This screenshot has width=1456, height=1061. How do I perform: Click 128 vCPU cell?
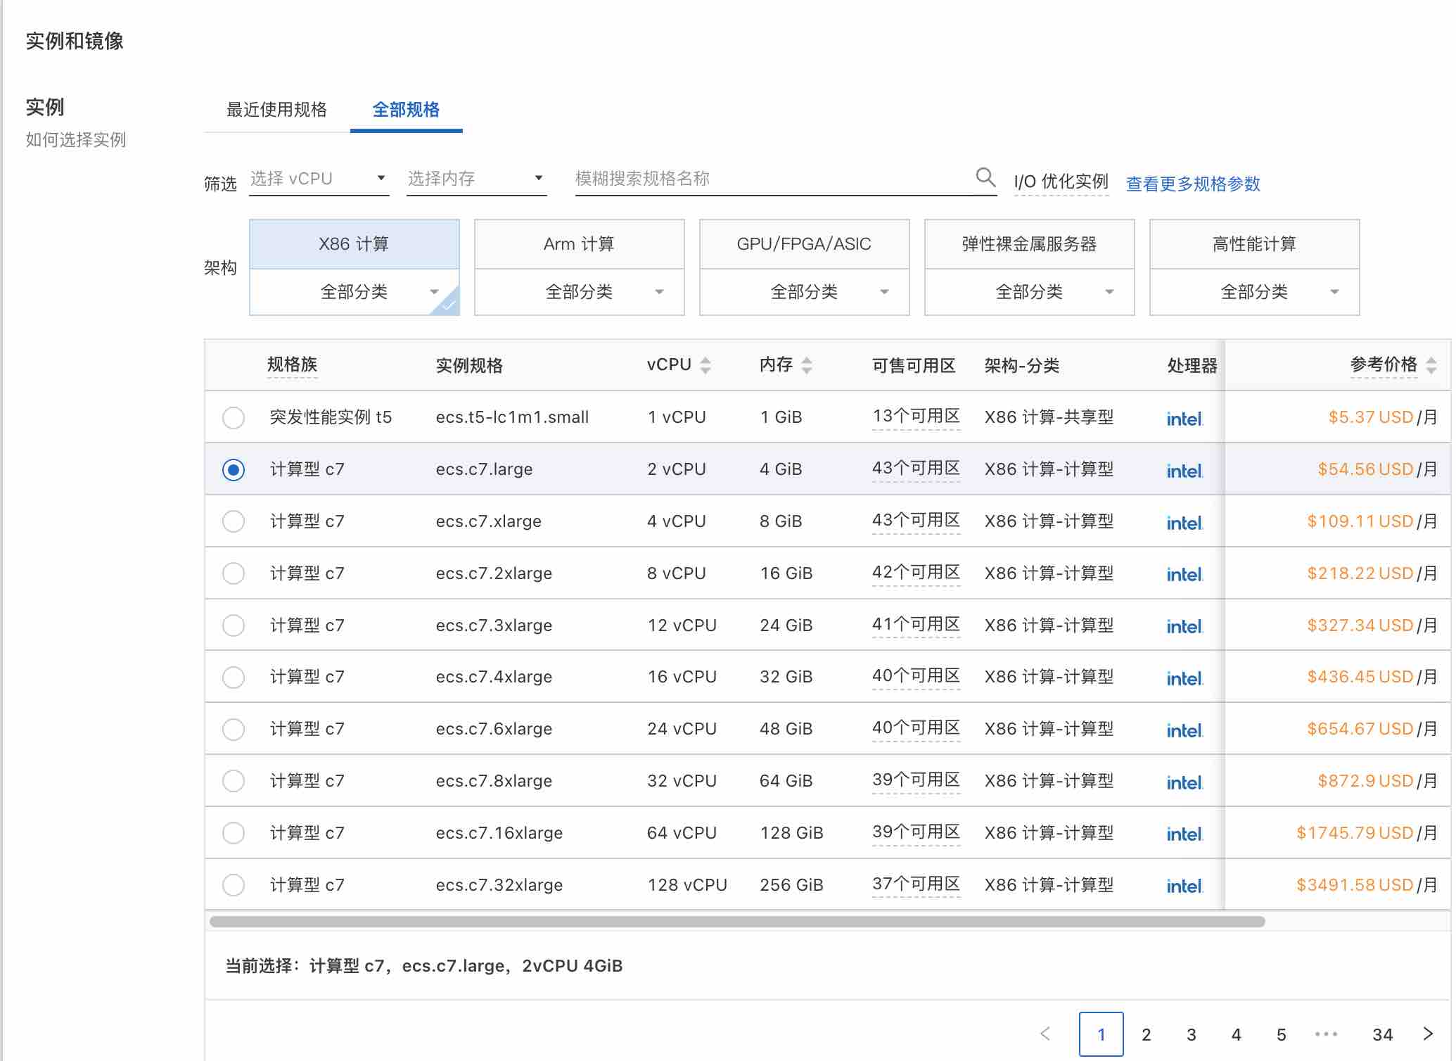click(x=687, y=885)
